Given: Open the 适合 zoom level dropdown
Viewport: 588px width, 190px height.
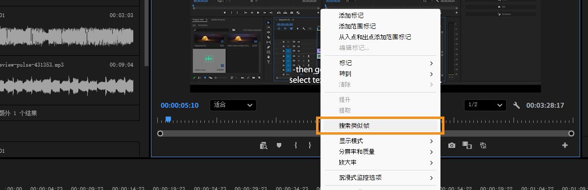Looking at the screenshot, I should point(233,105).
